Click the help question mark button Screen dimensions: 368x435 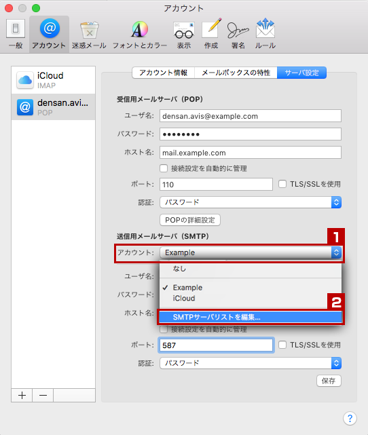coord(350,418)
